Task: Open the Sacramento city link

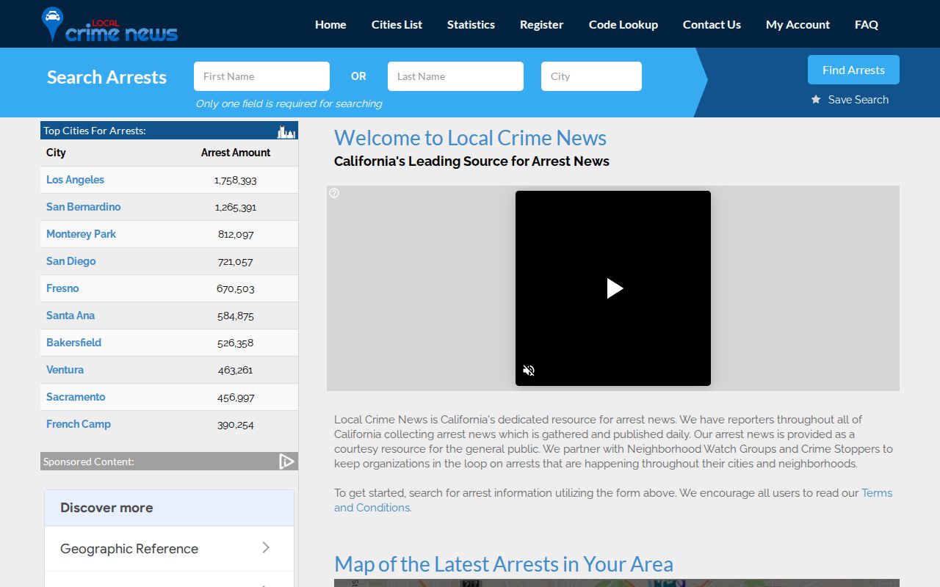Action: pos(76,397)
